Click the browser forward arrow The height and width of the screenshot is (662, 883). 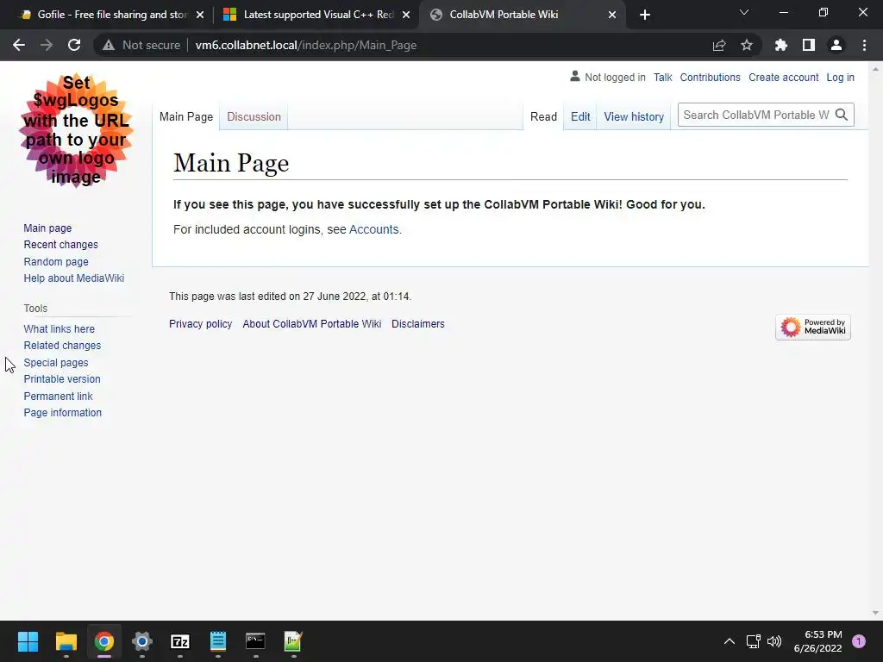[x=47, y=45]
